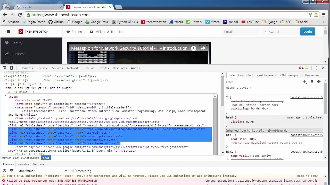This screenshot has height=185, width=330.
Task: Open the DOM Breakpoints tab
Action: click(x=290, y=75)
